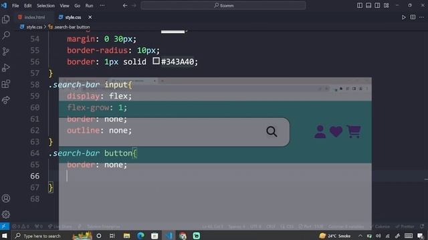The width and height of the screenshot is (428, 240).
Task: Open the Go menu
Action: 78,5
